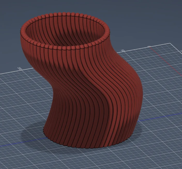Click the far corner of the build plate grid
Image resolution: width=182 pixels, height=169 pixels.
(170, 43)
